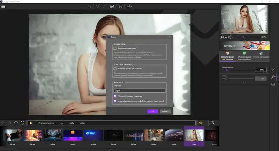279x151 pixels.
Task: Click the Save disk icon
Action: [112, 6]
